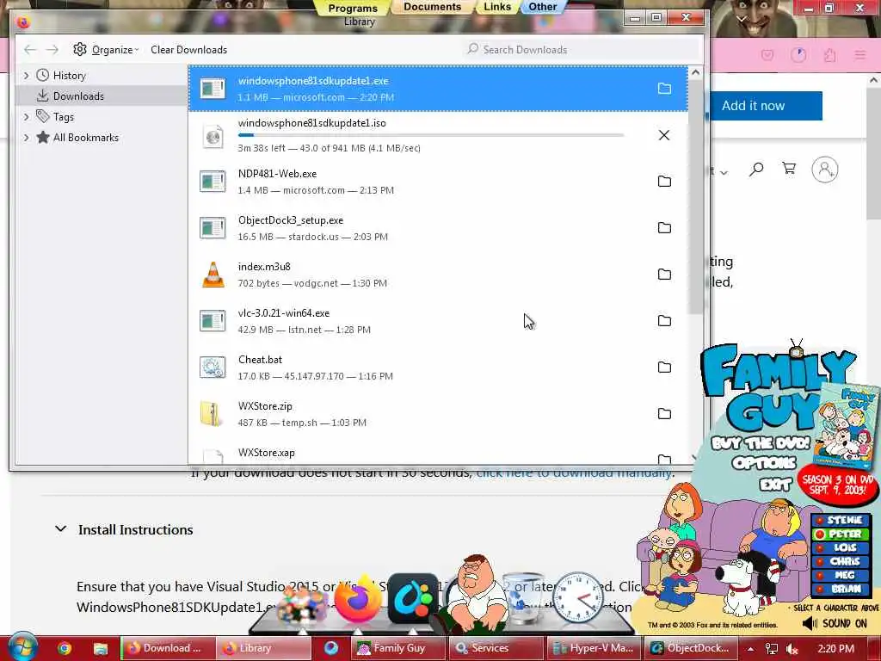The height and width of the screenshot is (661, 881).
Task: Click the exe icon of NDP481-Web.exe
Action: [x=213, y=182]
